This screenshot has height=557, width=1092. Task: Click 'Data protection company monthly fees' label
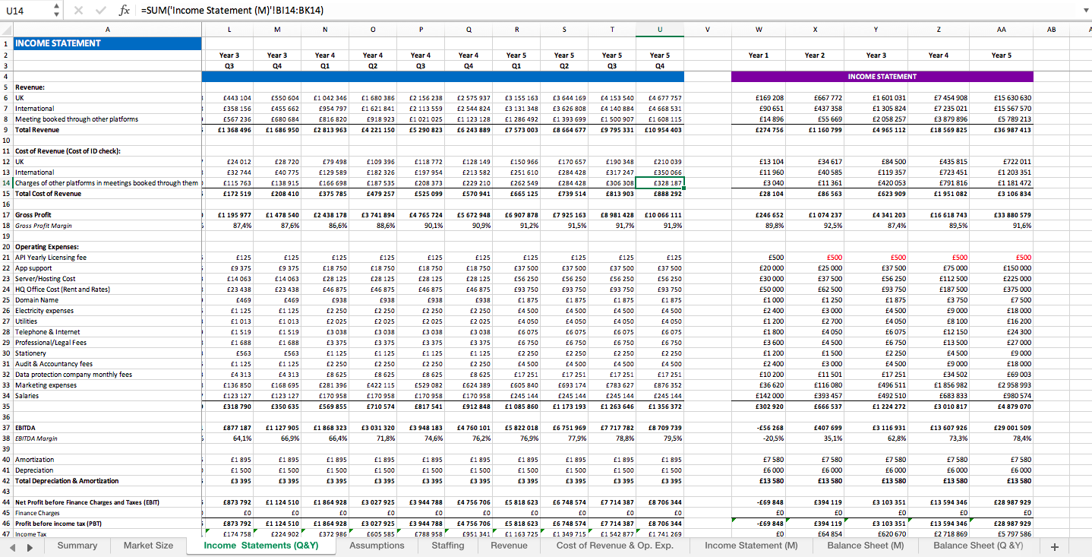coord(74,374)
